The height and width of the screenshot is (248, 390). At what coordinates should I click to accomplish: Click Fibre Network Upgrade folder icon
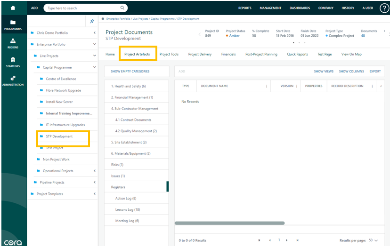coord(41,90)
